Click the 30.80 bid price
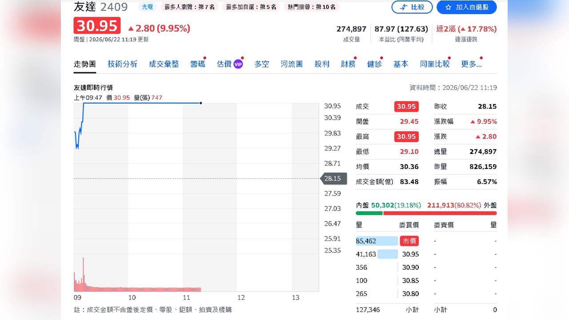Image resolution: width=569 pixels, height=320 pixels. pos(410,294)
